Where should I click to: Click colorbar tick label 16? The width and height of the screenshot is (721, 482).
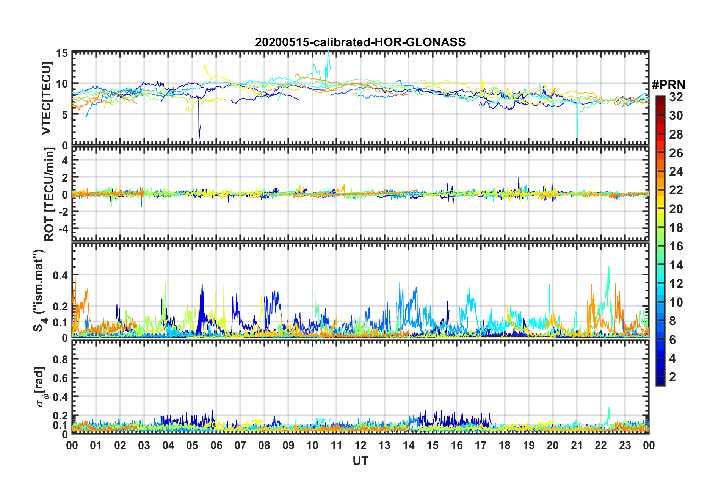tap(676, 246)
